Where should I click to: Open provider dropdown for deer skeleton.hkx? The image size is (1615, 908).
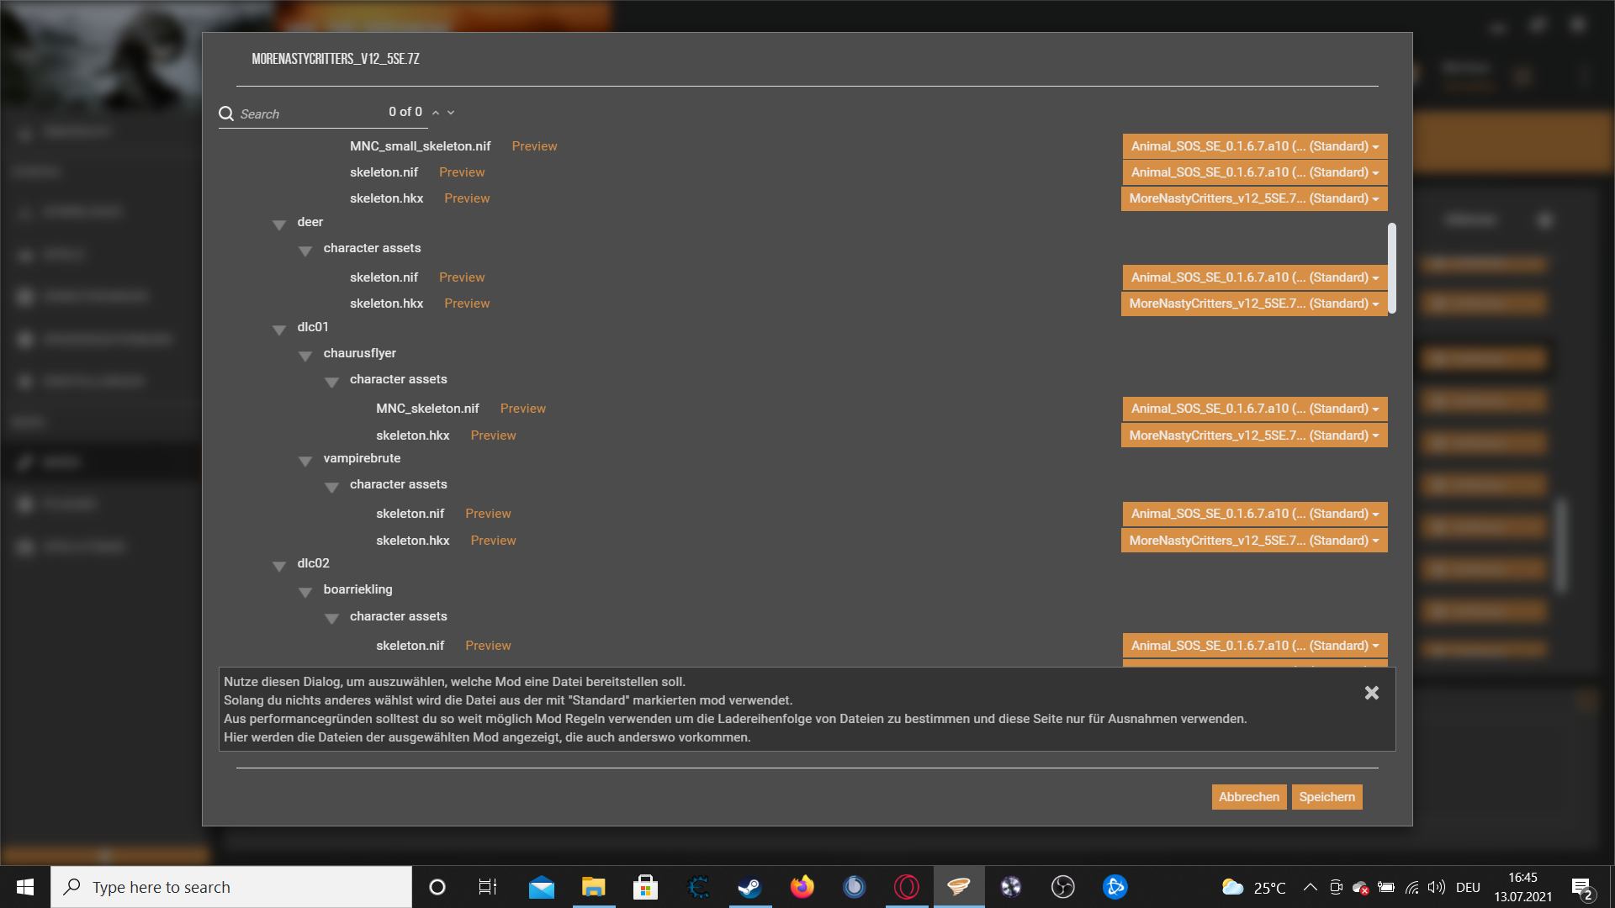point(1254,304)
